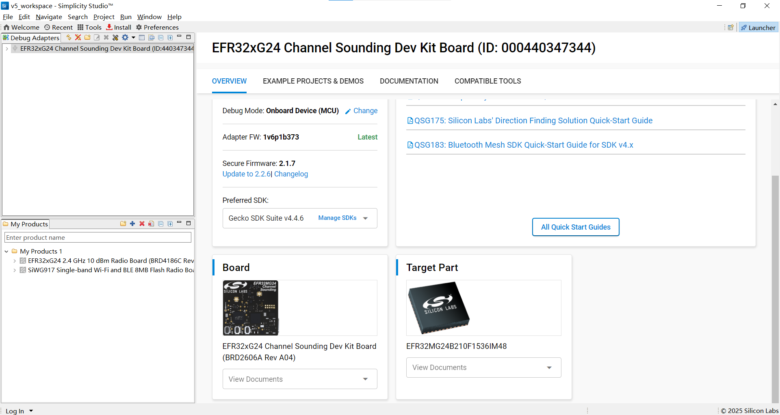Click the table view icon in Debug Adapters
The height and width of the screenshot is (415, 780).
tap(142, 37)
